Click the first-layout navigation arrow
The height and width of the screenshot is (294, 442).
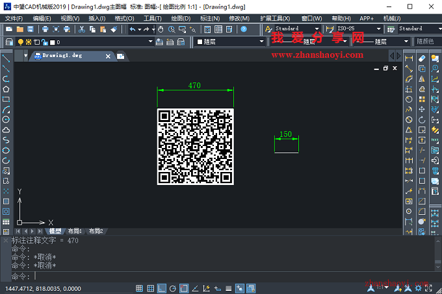18,231
